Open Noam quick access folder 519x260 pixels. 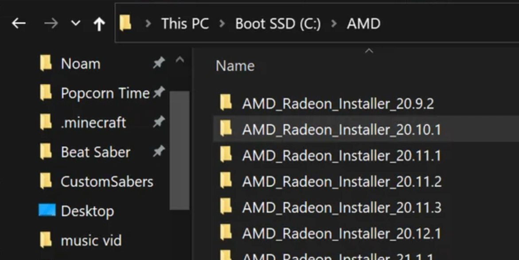click(x=80, y=63)
